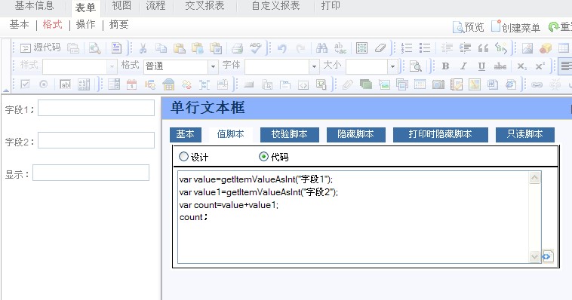Click 预览 preview button
572x300 pixels.
pos(469,27)
